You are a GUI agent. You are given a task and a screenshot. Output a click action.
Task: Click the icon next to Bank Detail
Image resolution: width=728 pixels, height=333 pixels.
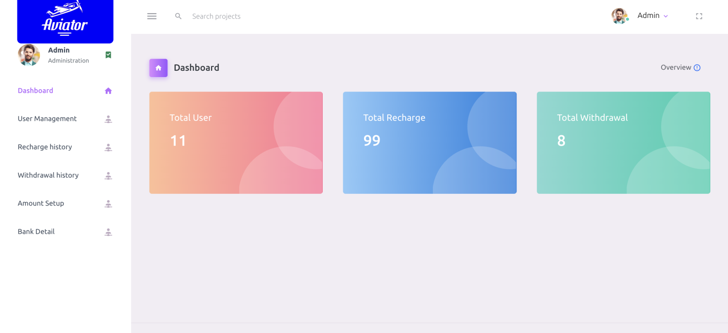[x=108, y=232]
